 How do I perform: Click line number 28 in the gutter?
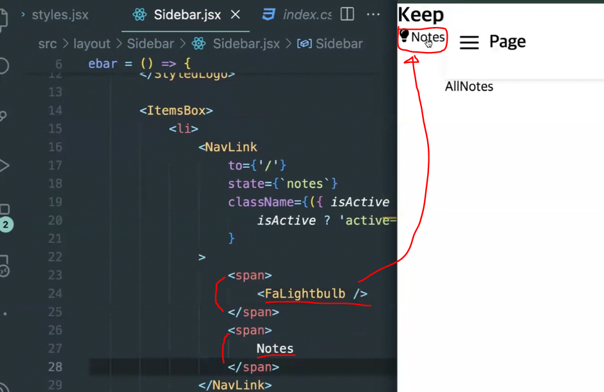pos(55,367)
